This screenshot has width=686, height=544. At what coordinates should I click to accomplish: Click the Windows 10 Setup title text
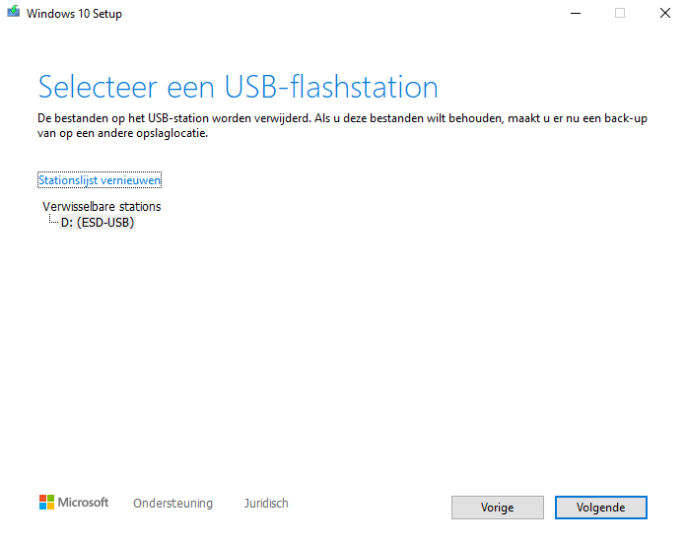[74, 14]
